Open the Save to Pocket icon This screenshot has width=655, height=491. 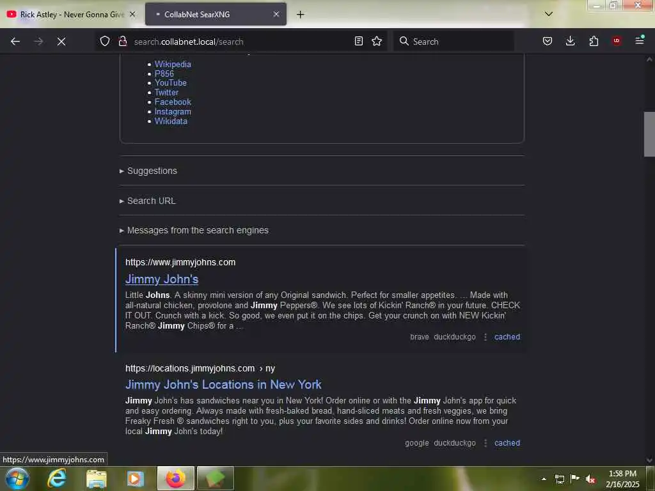pos(548,41)
